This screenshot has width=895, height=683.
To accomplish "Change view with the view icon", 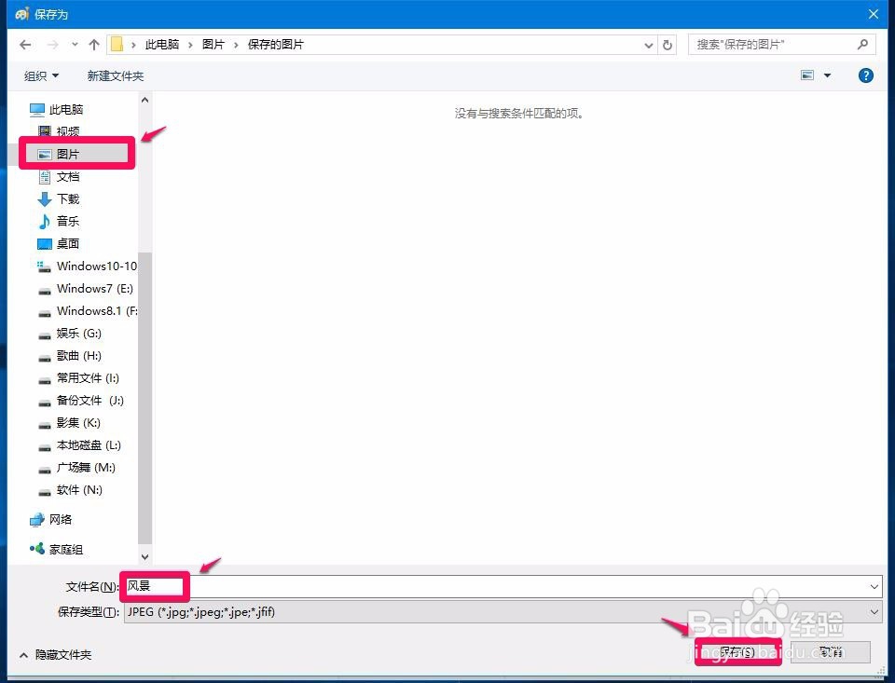I will click(807, 75).
